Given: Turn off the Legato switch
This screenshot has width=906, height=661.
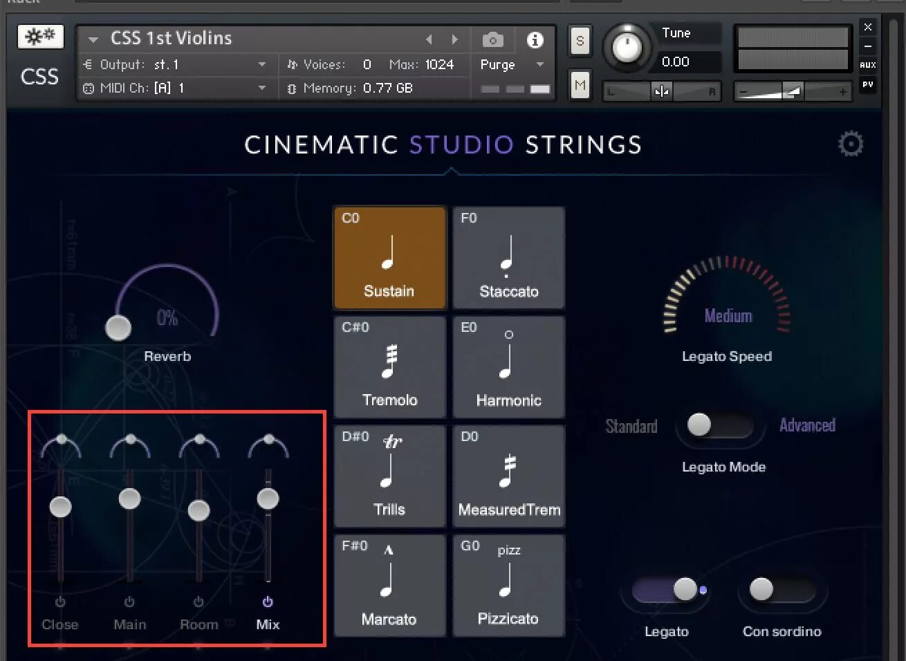Looking at the screenshot, I should click(x=667, y=590).
